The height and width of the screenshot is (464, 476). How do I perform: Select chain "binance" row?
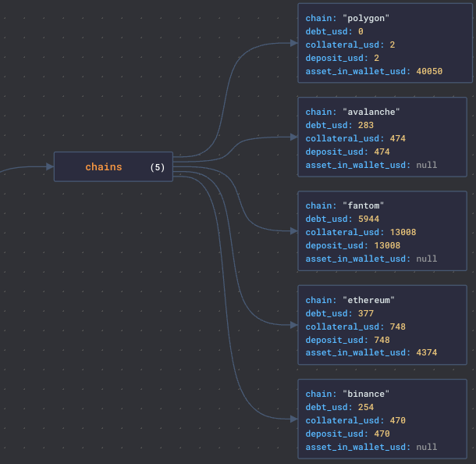(347, 394)
